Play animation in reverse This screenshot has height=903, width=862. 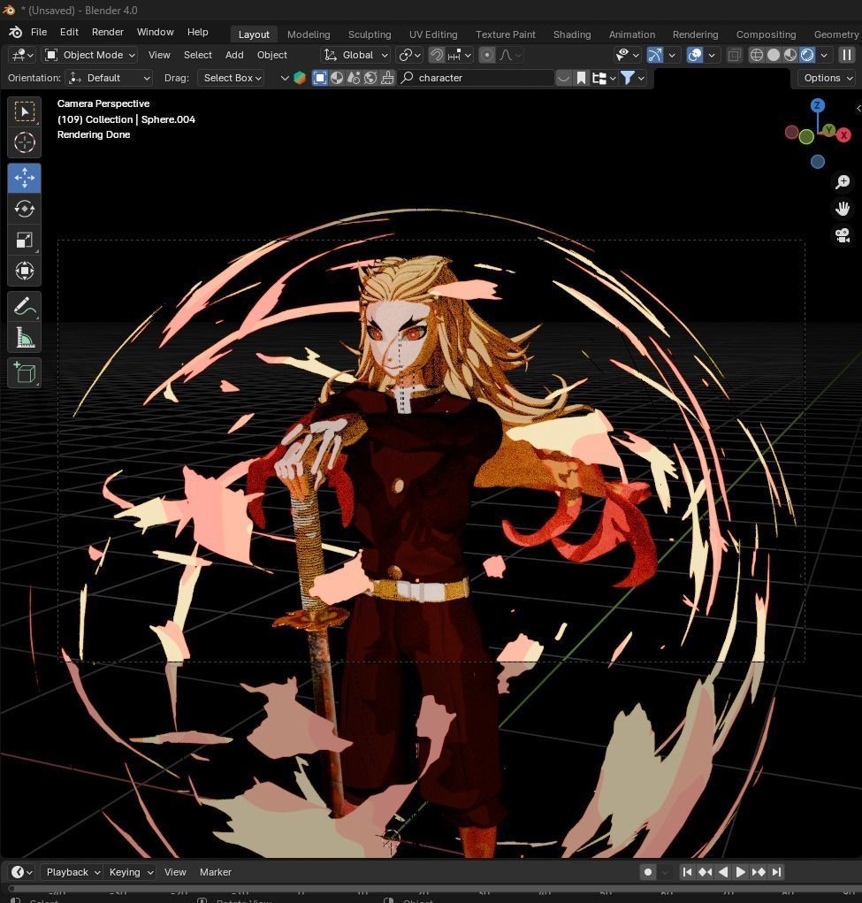(x=723, y=872)
